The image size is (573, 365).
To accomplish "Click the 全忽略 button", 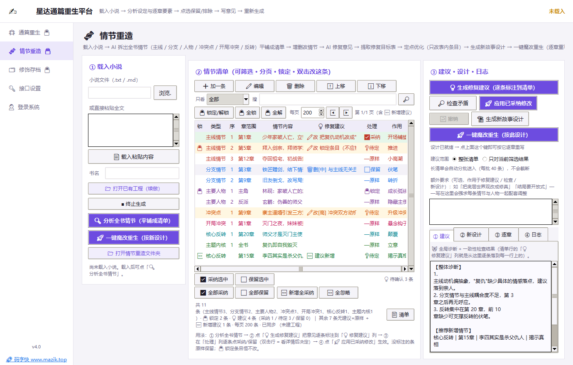I will [338, 292].
